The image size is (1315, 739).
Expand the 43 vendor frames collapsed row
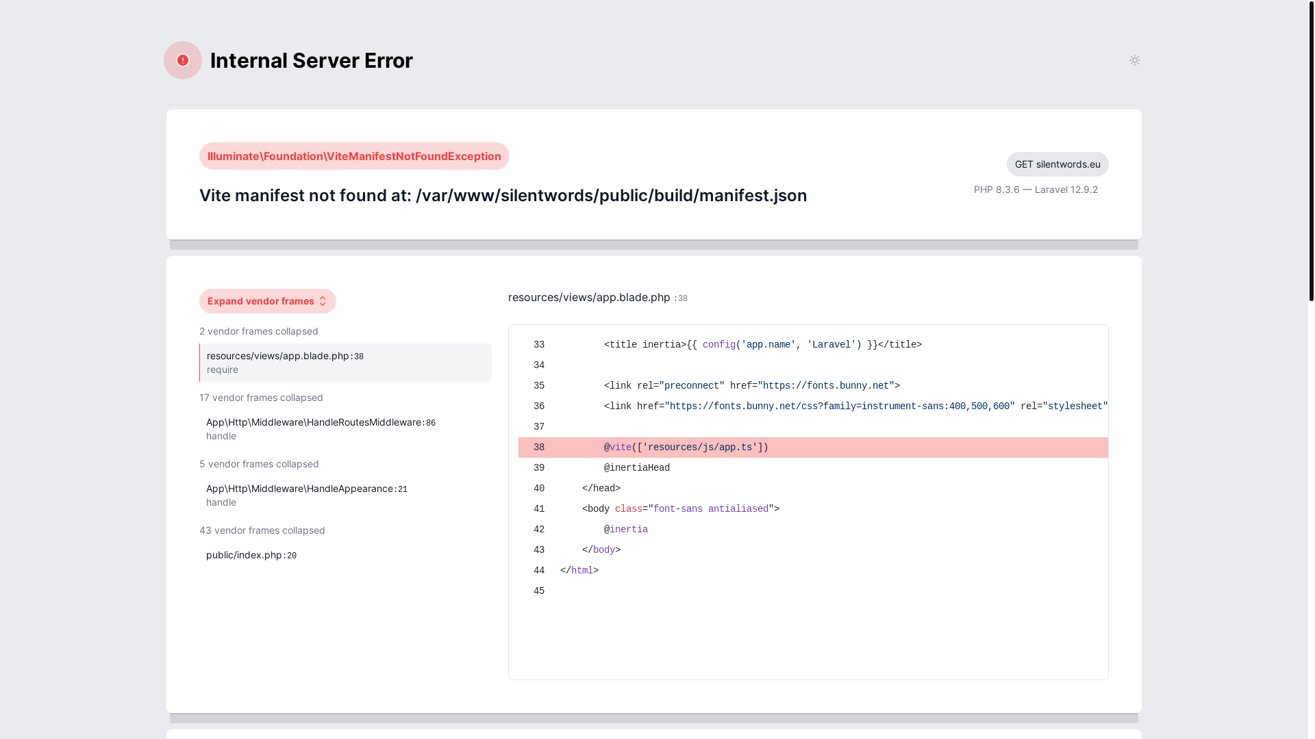(262, 530)
